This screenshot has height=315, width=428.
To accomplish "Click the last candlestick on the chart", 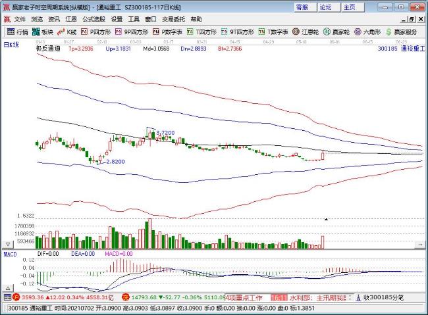I will click(x=323, y=155).
